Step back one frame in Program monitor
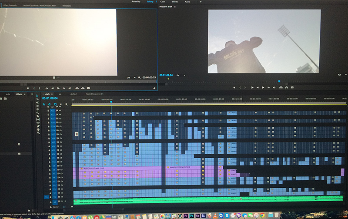Viewport: 348px width, 219px height. (258, 87)
